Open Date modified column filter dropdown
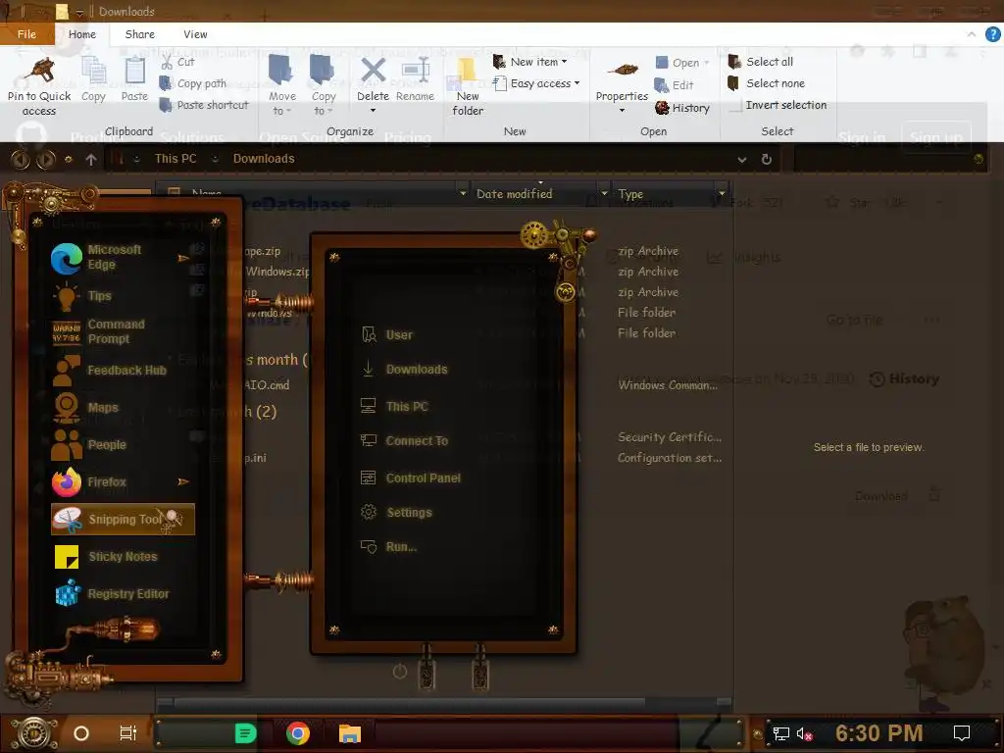 click(x=604, y=193)
